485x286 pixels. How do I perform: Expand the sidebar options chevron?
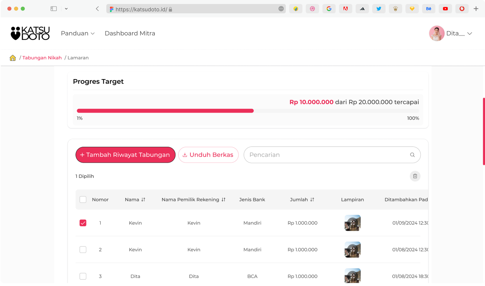[x=66, y=8]
